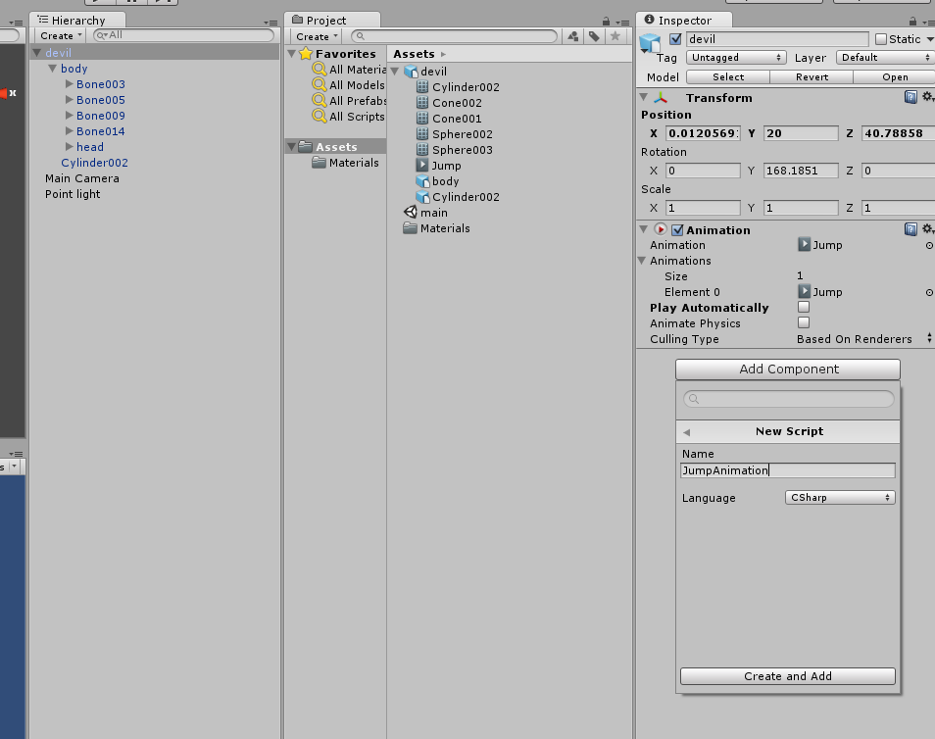Mark the devil object as Static
Screen dimensions: 935x739
(x=880, y=39)
